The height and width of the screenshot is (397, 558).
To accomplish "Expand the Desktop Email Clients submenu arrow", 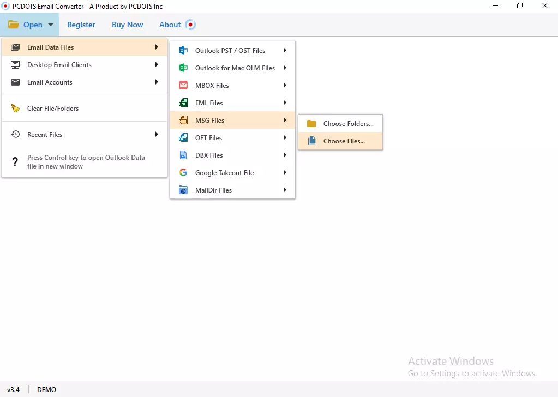I will (x=157, y=64).
